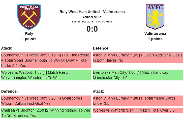Click Bournemouth vs West Ham Full Time Result bet

point(46,60)
